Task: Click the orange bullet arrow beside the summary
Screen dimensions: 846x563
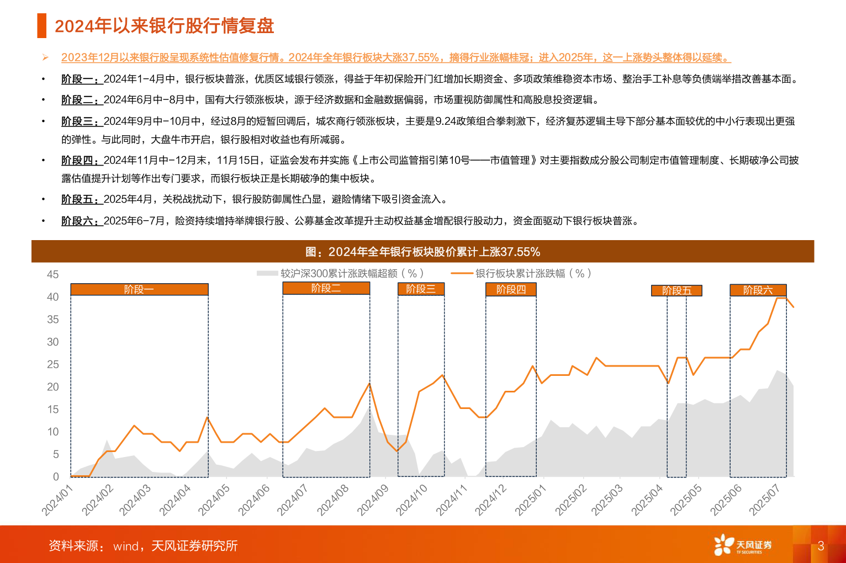Action: 46,57
